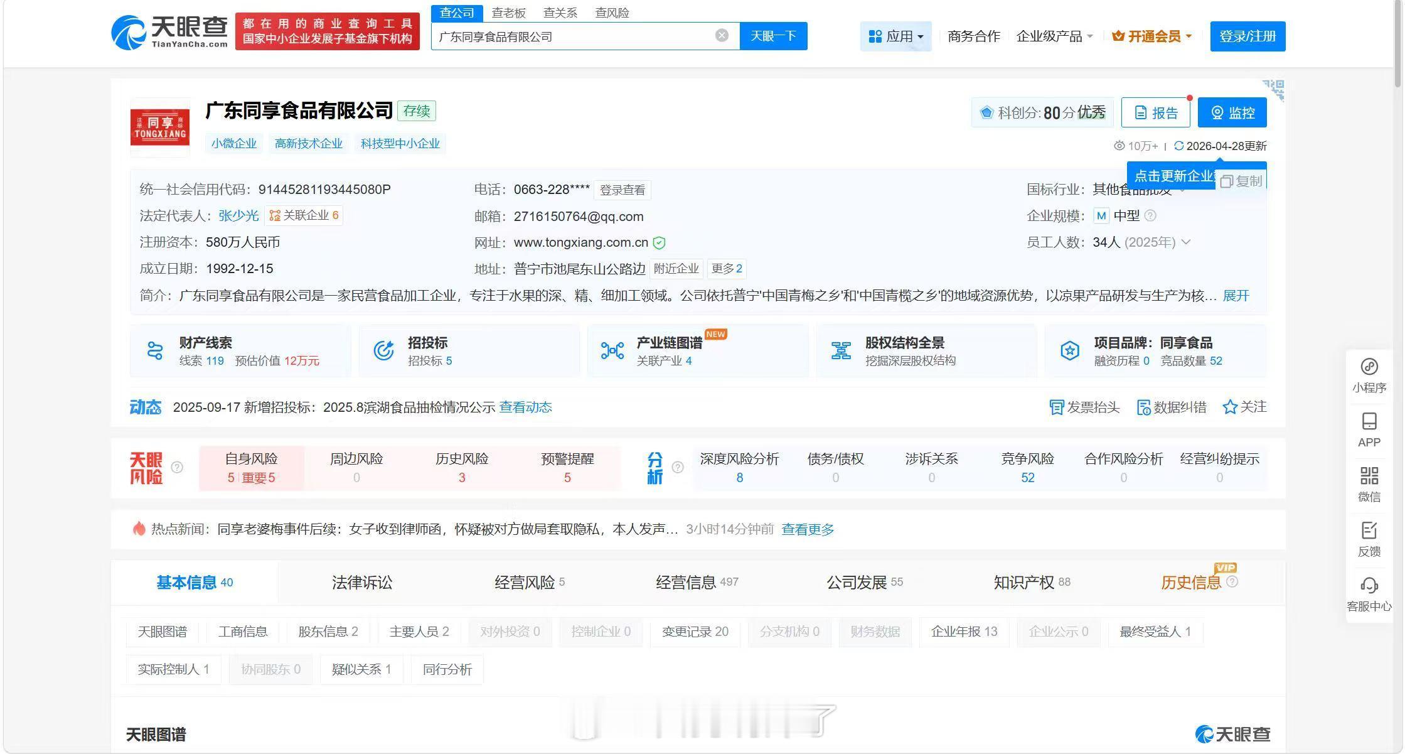Screen dimensions: 1405x754
Task: Open legal representative 张少光 link
Action: click(238, 216)
